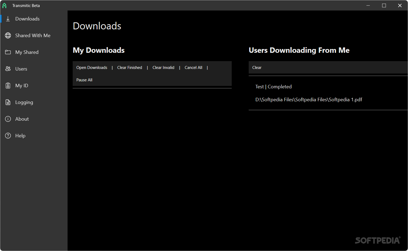The image size is (408, 251).
Task: Click the document icon for Logging
Action: pos(8,102)
